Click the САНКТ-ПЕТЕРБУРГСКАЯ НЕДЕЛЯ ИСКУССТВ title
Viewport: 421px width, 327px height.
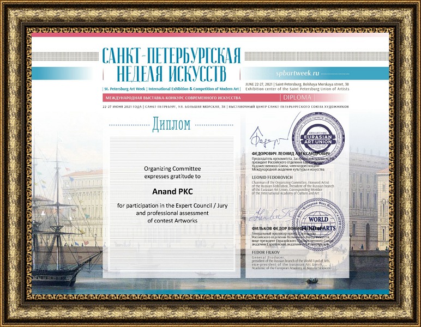tap(171, 64)
